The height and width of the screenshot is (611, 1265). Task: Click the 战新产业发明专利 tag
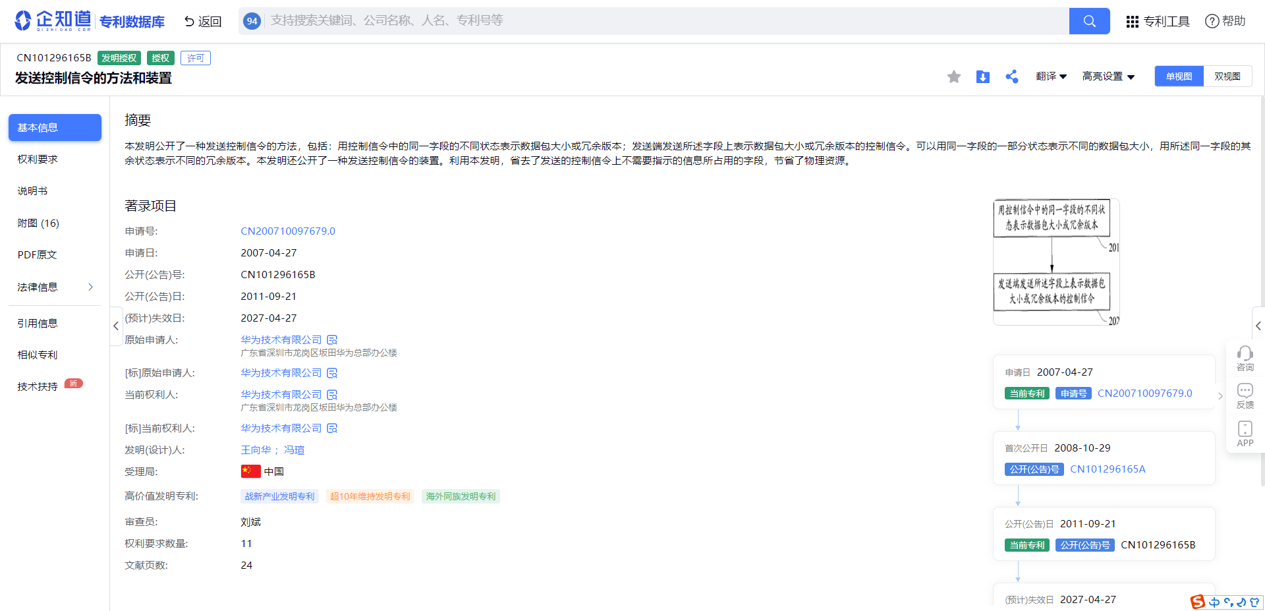click(x=280, y=496)
